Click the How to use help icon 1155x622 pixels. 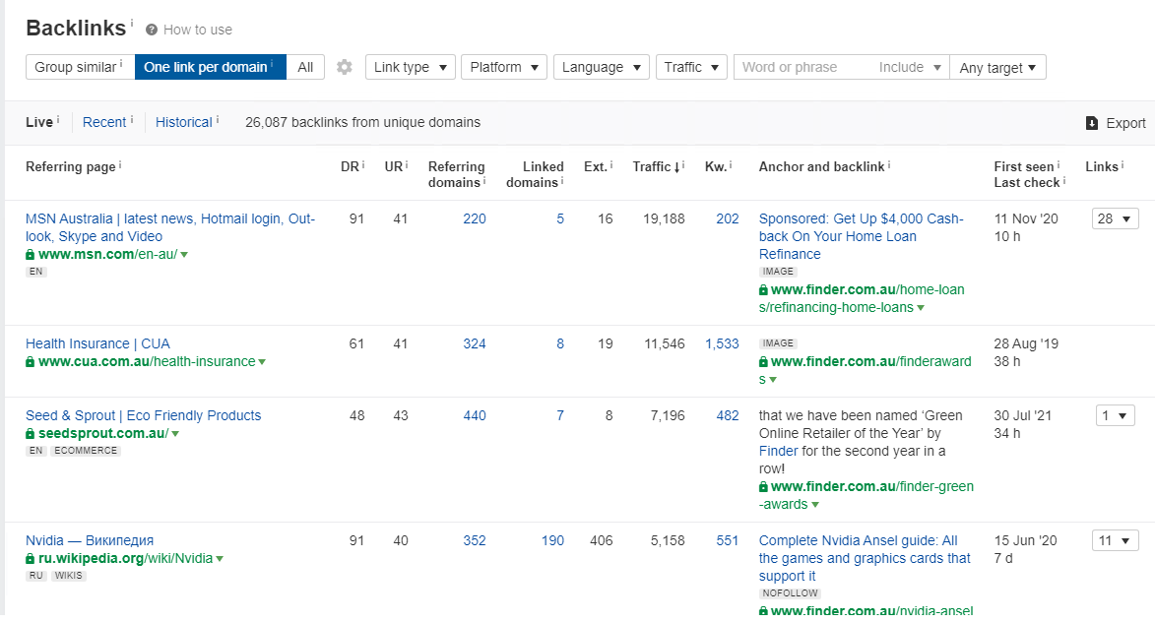pos(152,30)
